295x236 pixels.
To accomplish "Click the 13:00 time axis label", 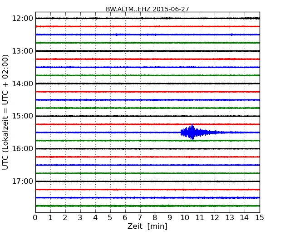I will [x=22, y=51].
